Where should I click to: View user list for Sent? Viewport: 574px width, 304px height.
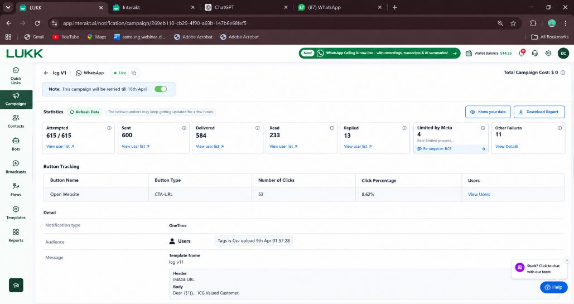tap(136, 147)
